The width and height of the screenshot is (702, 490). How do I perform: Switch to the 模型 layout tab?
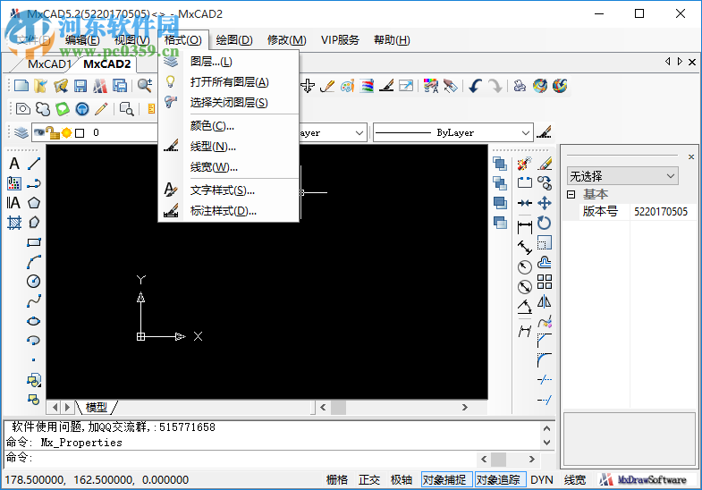click(97, 407)
